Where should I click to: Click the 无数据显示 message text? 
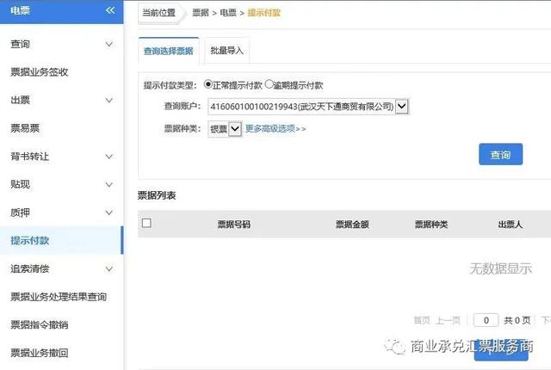(501, 269)
